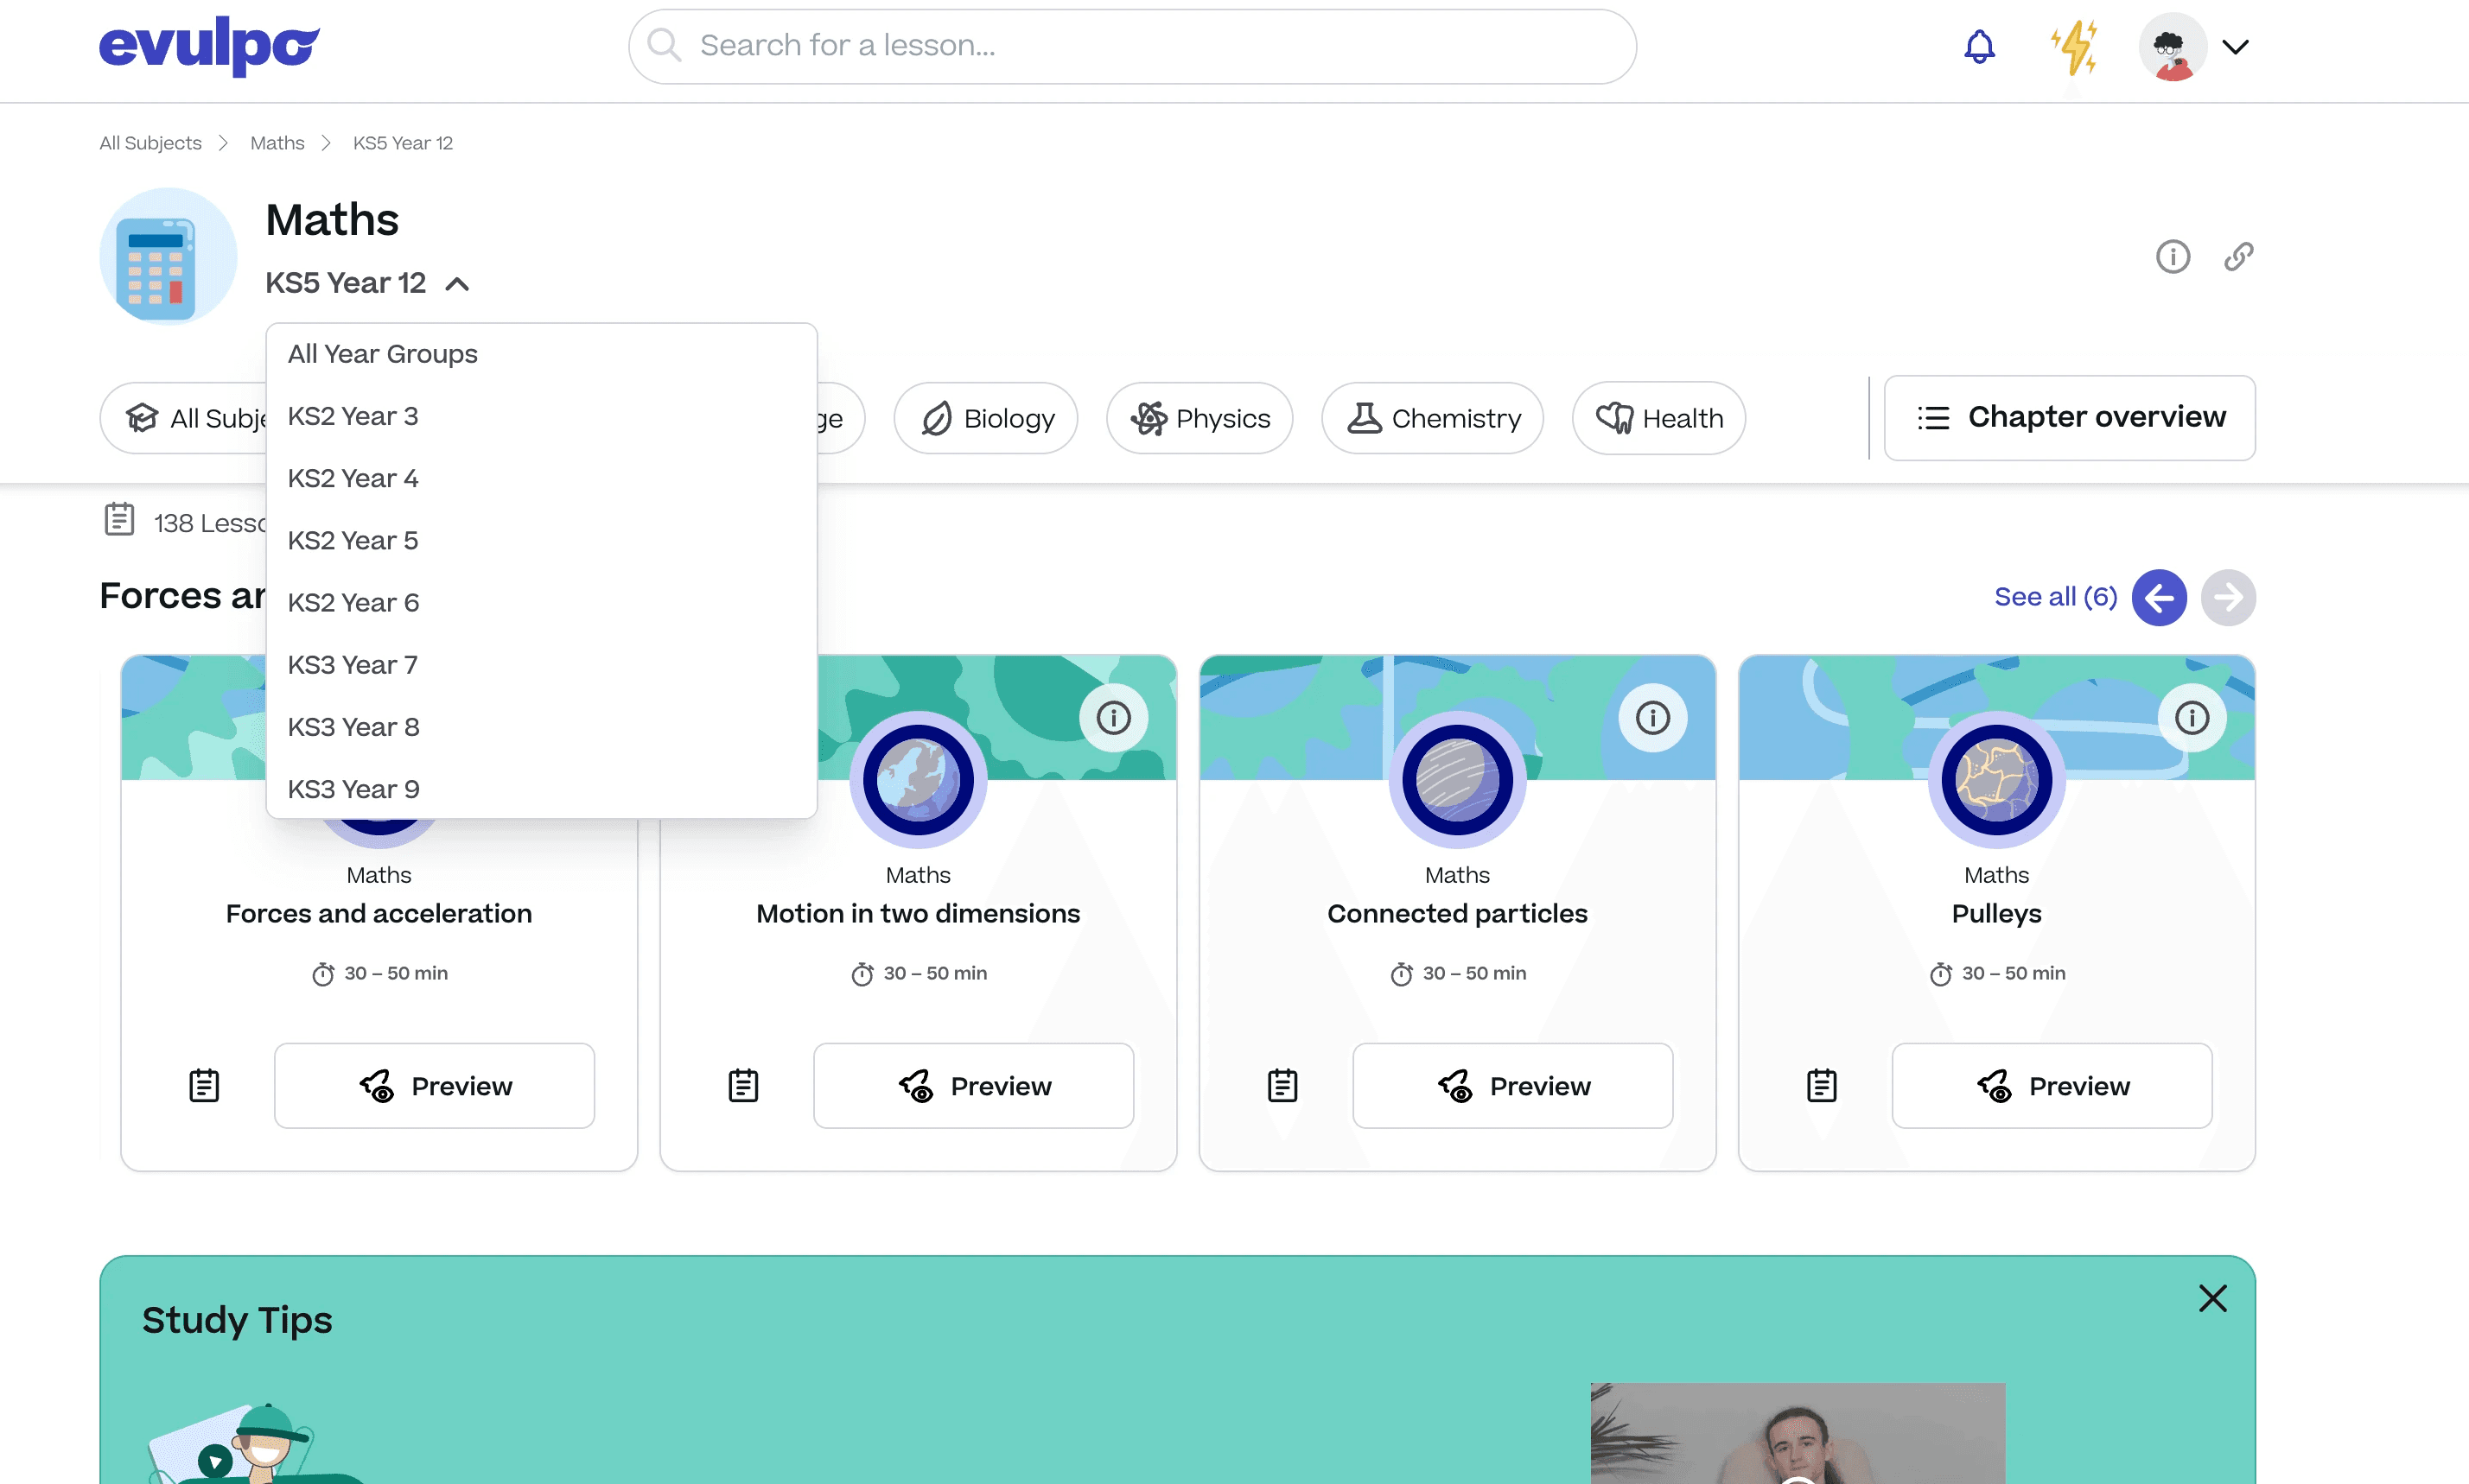Open info on Motion in two dimensions card
The image size is (2469, 1484).
(1113, 718)
